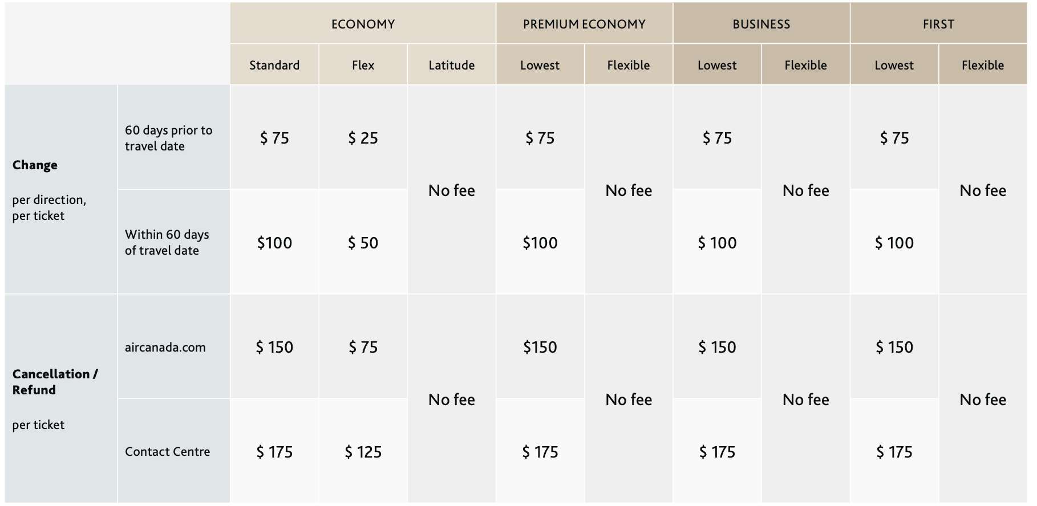Click the Economy Standard fare column
Viewport: 1037px width, 506px height.
point(274,65)
